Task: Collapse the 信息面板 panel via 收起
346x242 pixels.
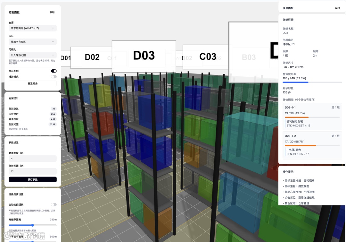Action: click(x=337, y=8)
